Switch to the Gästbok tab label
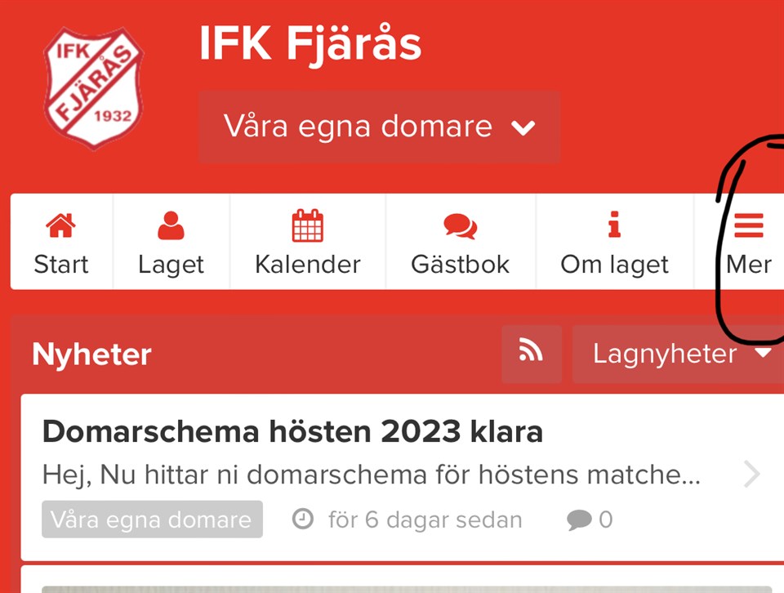This screenshot has height=593, width=784. click(x=460, y=264)
